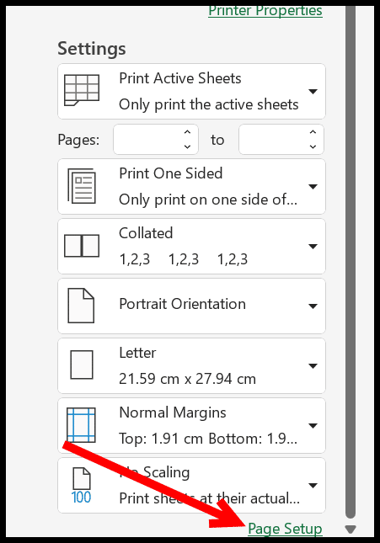
Task: Click the 'Portrait Orientation' label
Action: [x=182, y=304]
